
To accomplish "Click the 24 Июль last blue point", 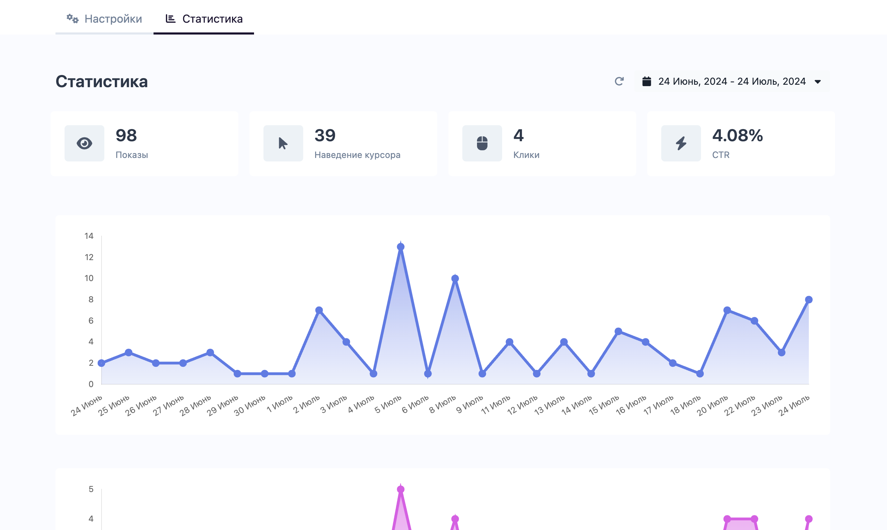I will tap(809, 300).
